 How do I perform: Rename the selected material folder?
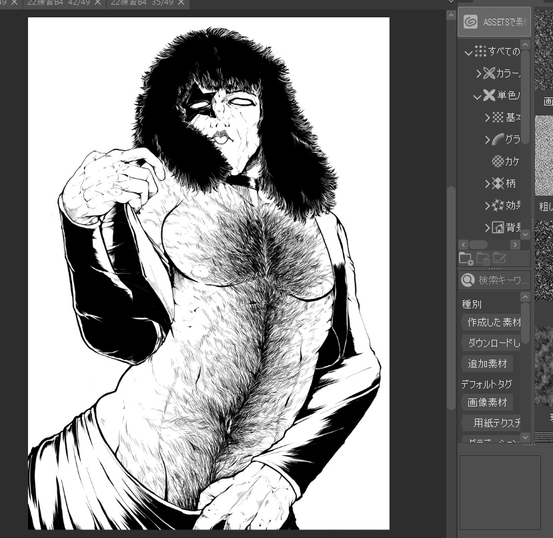pos(500,258)
